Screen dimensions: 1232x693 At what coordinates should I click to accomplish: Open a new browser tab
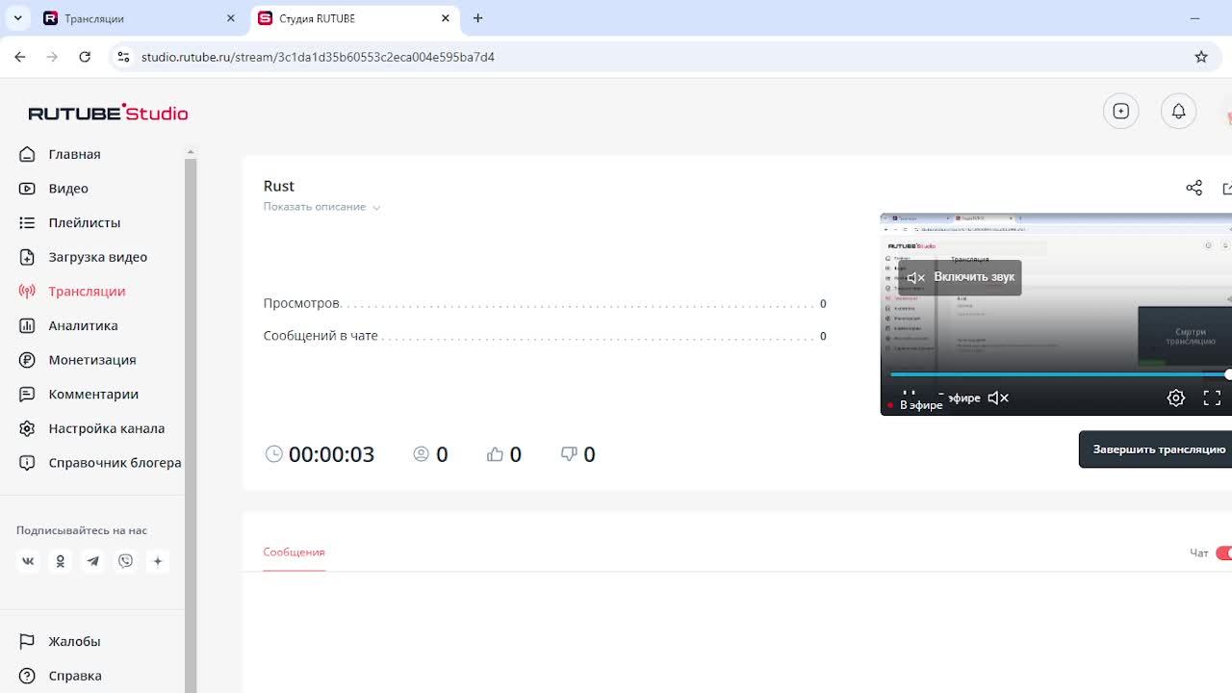[x=477, y=18]
